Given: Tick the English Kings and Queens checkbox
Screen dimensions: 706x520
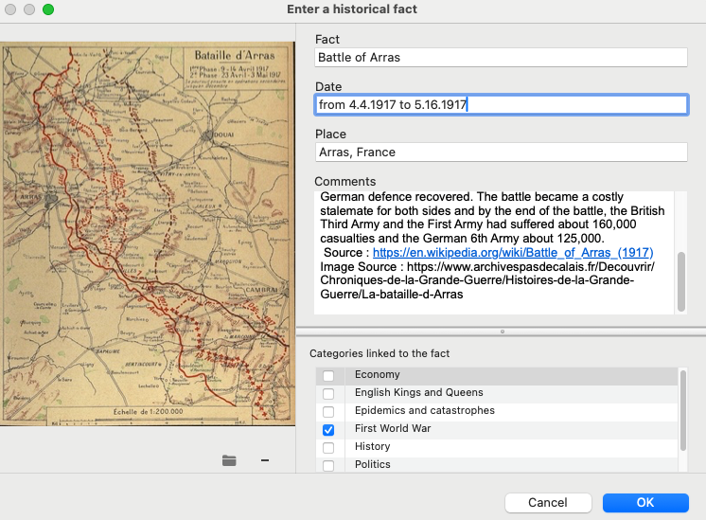Looking at the screenshot, I should (328, 393).
